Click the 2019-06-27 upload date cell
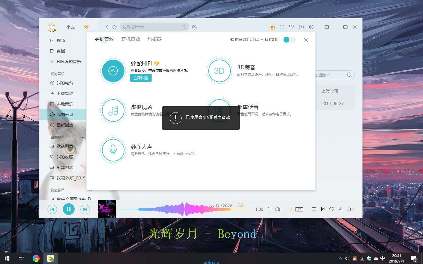Screen dimensions: 423x264 [x=332, y=104]
